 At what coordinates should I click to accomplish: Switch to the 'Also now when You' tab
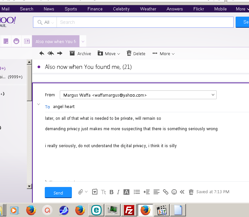[56, 41]
